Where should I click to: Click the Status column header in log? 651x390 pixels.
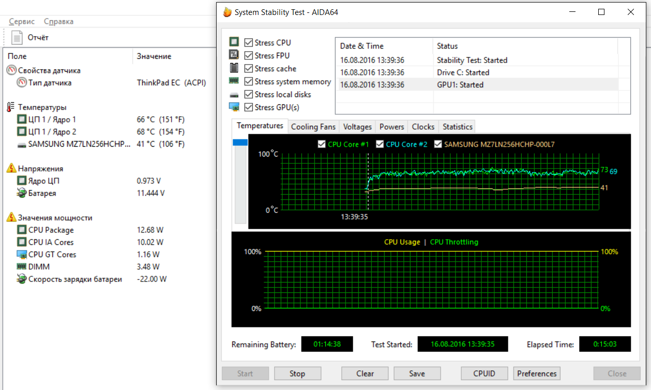coord(525,46)
